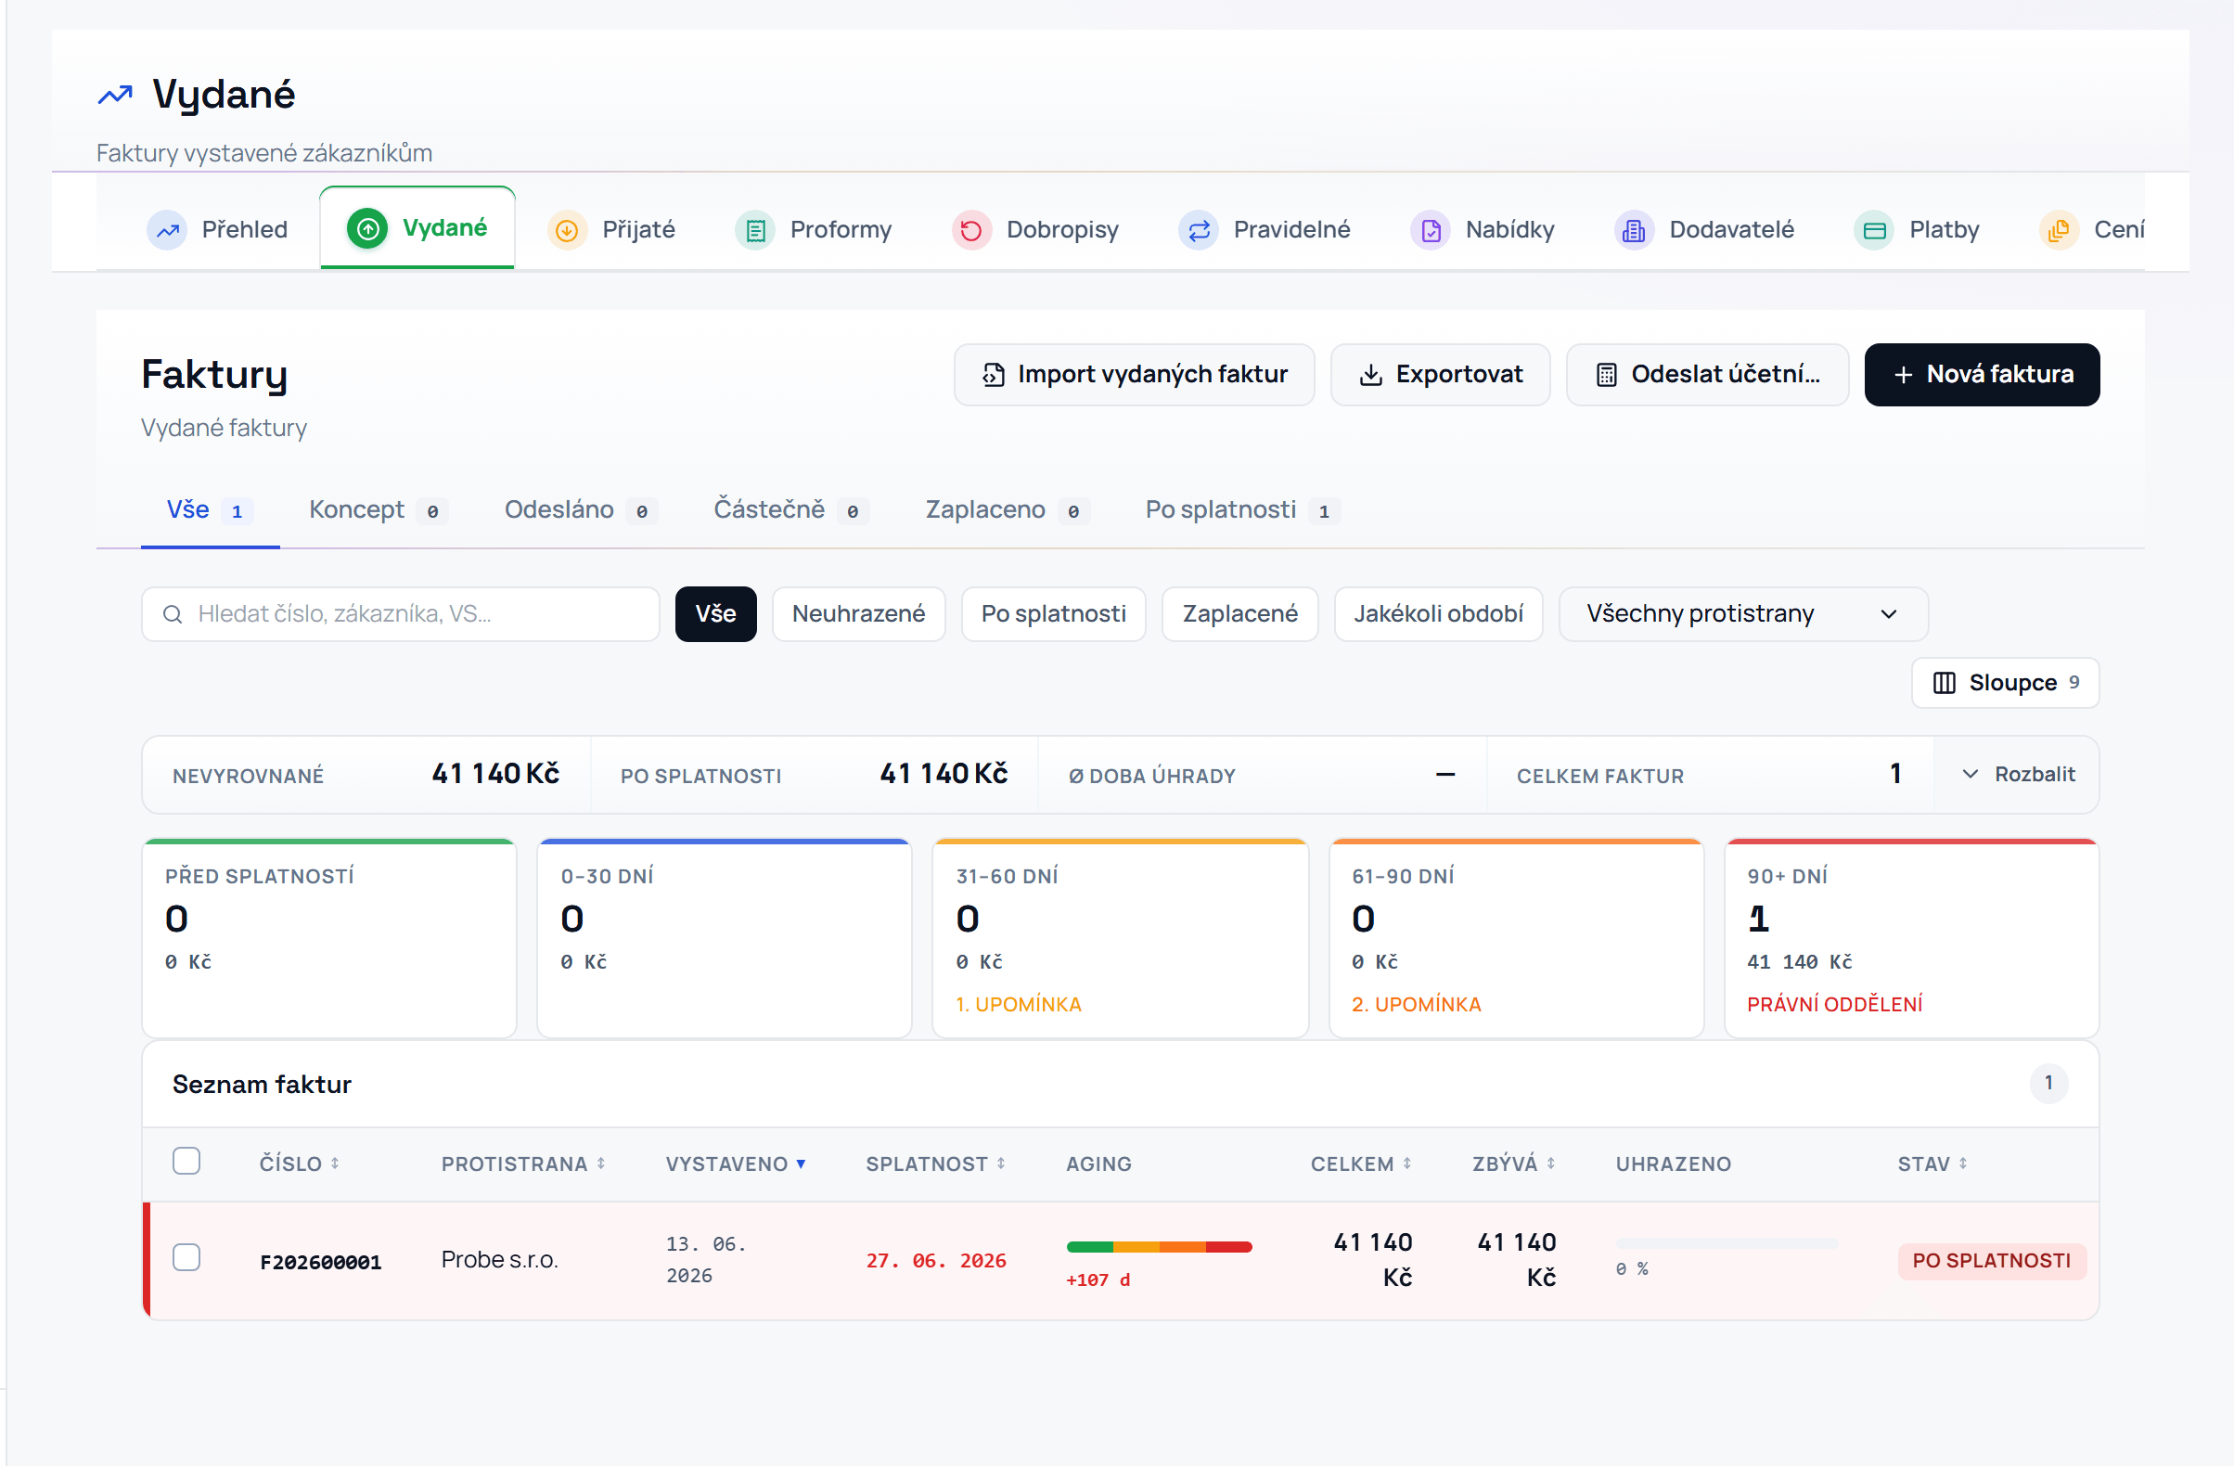
Task: Click the Přijaté download-circle icon
Action: [x=567, y=230]
